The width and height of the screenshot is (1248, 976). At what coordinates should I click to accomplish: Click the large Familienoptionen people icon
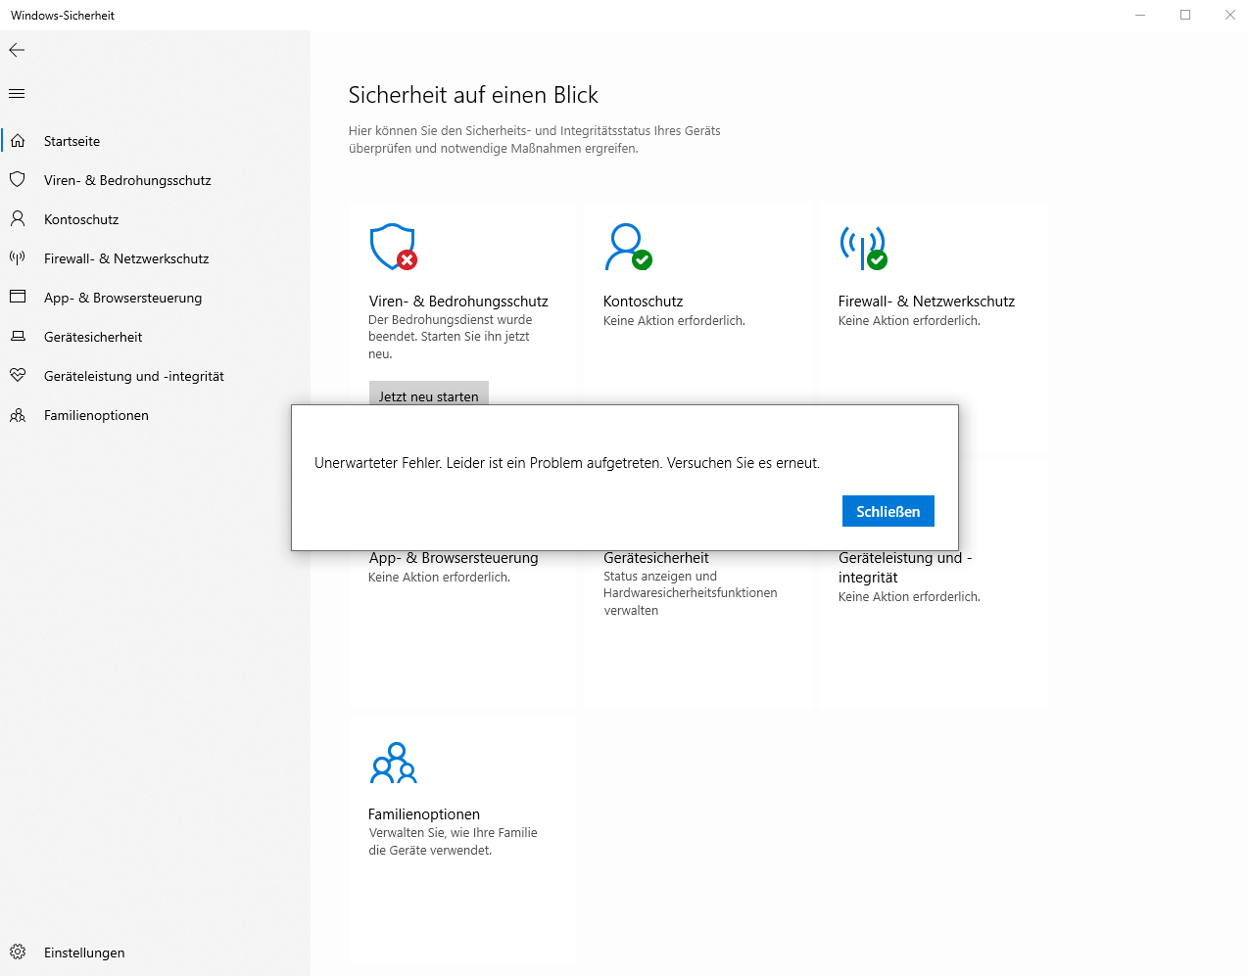(x=394, y=763)
